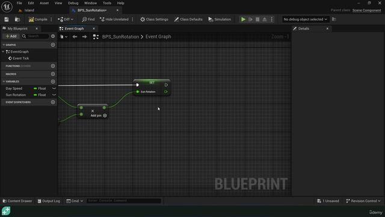Click the frame skip button
Screen dimensions: 385x217
click(x=250, y=19)
